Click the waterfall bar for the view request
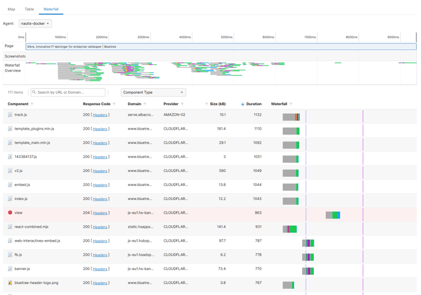 coord(333,215)
